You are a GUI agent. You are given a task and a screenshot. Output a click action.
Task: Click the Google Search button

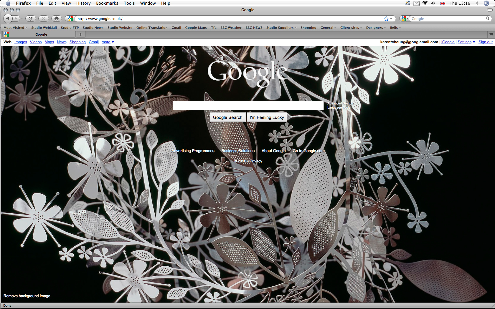point(227,117)
